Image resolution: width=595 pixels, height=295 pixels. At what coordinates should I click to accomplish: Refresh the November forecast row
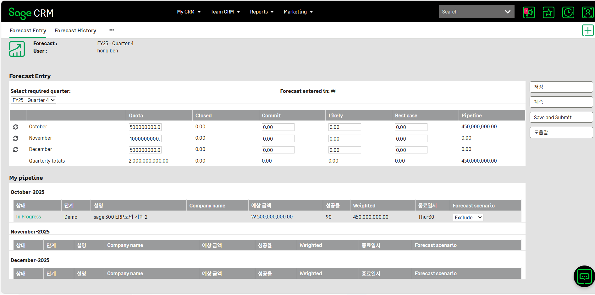(16, 138)
